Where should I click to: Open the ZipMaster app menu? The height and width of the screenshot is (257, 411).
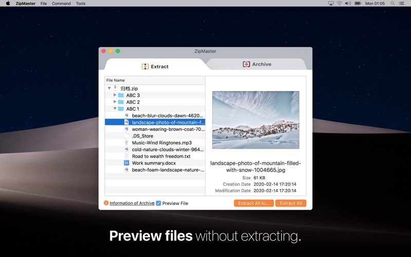(25, 4)
